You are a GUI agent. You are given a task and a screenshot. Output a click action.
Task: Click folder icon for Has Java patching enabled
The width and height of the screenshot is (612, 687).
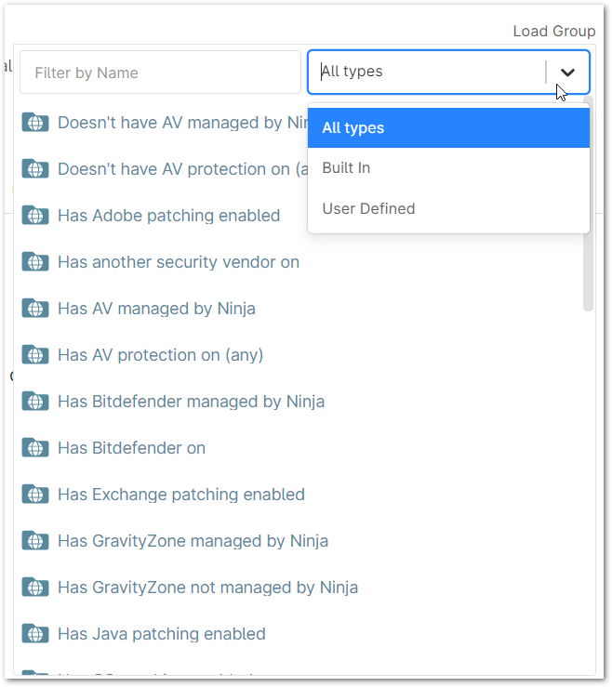[35, 634]
